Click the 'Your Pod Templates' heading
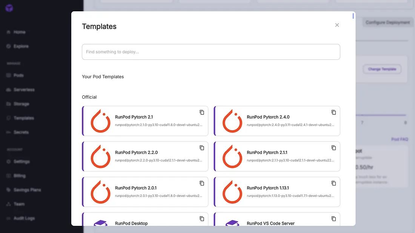The height and width of the screenshot is (233, 415). 103,77
